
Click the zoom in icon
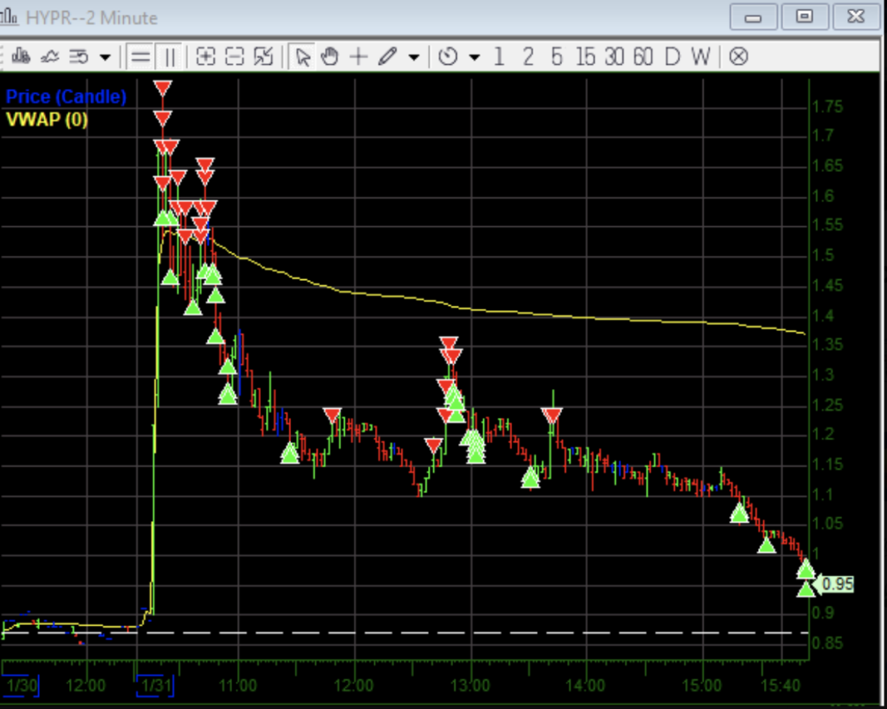[x=205, y=56]
